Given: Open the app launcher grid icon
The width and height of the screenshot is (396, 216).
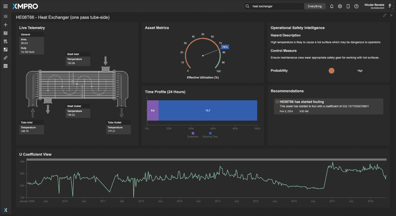Looking at the screenshot, I should (6, 6).
